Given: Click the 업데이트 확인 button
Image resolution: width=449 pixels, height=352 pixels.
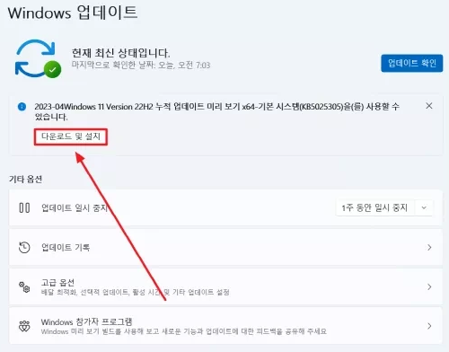Looking at the screenshot, I should coord(411,63).
